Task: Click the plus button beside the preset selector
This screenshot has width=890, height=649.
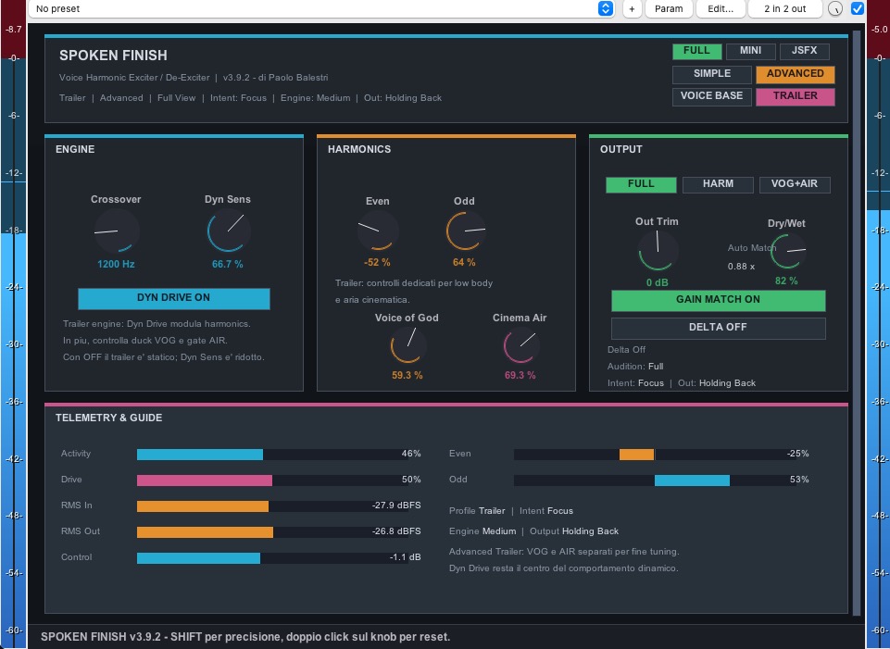Action: coord(632,8)
